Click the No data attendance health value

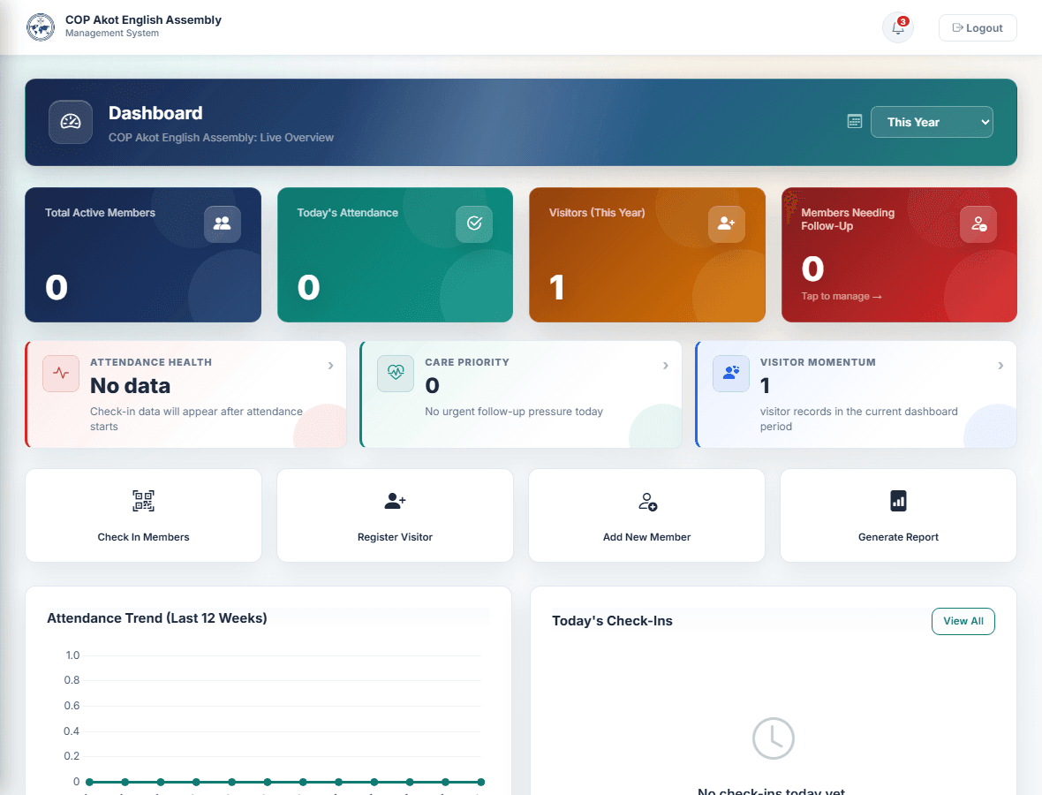131,385
